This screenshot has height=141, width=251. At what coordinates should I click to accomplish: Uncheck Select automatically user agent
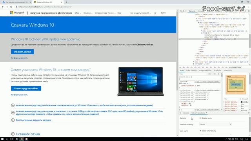tap(200, 130)
